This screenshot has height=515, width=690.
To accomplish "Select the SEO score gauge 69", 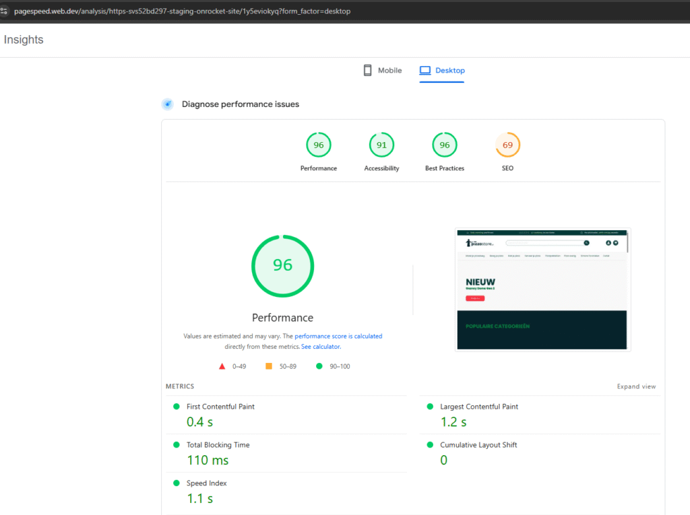I will click(x=507, y=145).
